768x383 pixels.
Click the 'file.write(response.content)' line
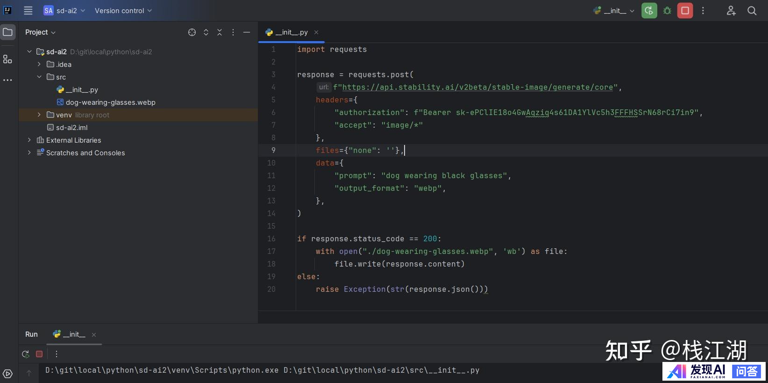point(399,264)
